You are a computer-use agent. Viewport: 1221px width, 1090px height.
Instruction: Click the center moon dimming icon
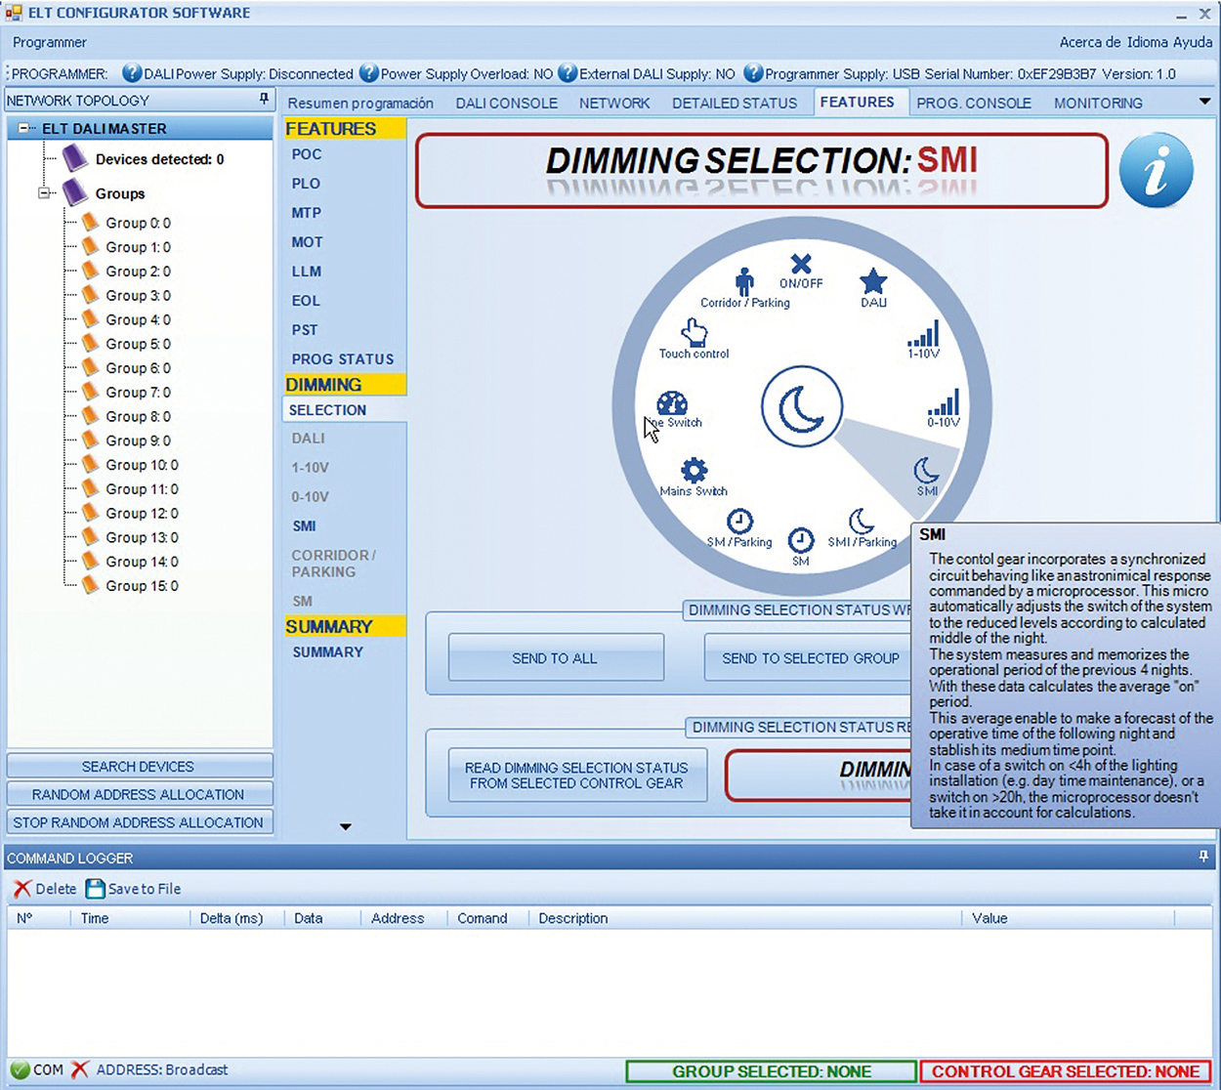point(802,406)
